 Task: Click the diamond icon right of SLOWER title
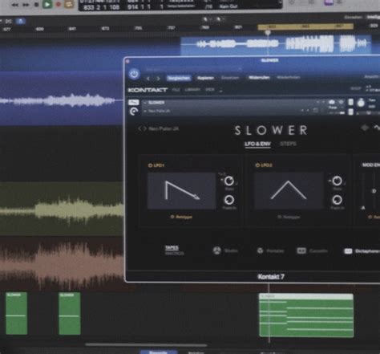(365, 128)
